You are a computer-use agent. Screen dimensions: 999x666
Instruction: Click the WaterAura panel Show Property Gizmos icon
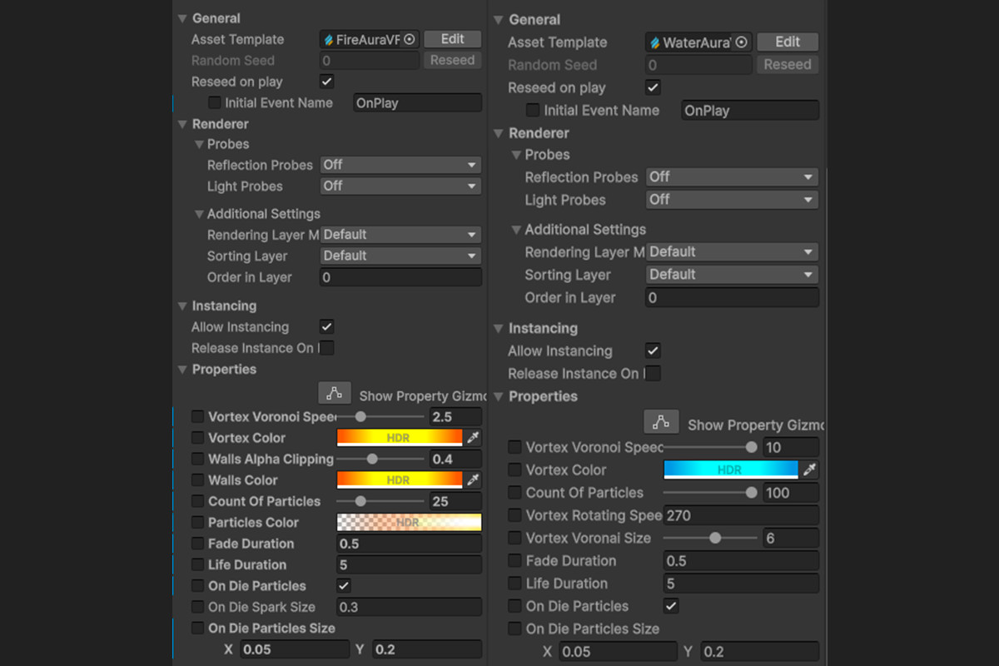[x=661, y=422]
